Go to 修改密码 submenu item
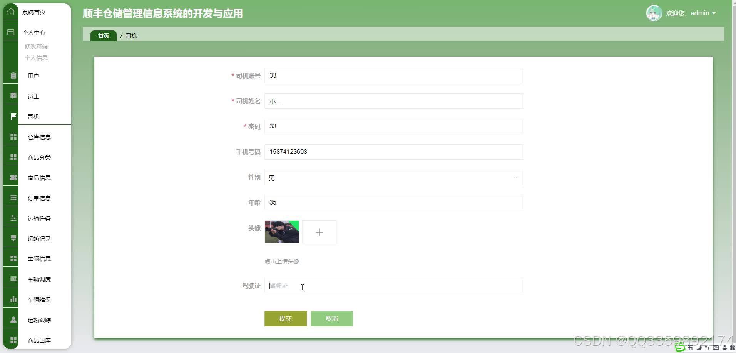Image resolution: width=736 pixels, height=353 pixels. [x=36, y=46]
